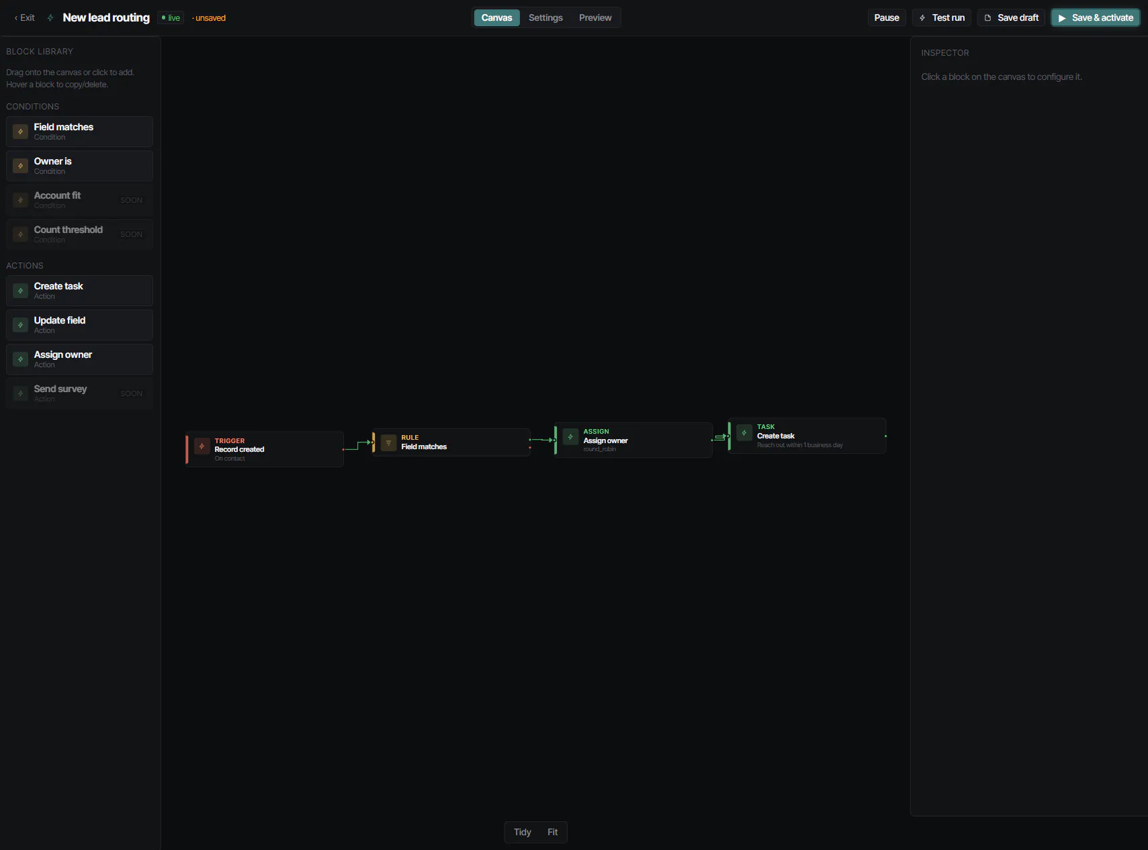The width and height of the screenshot is (1148, 850).
Task: Switch to the Canvas tab
Action: pyautogui.click(x=497, y=18)
